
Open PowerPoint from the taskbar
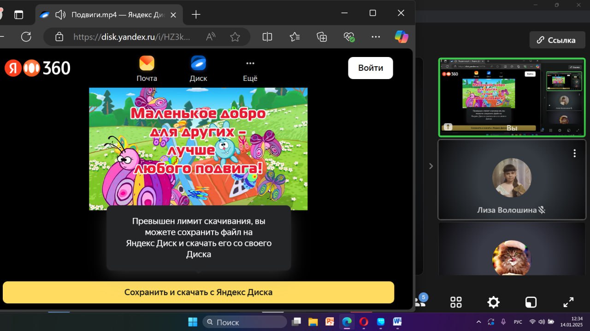point(330,322)
